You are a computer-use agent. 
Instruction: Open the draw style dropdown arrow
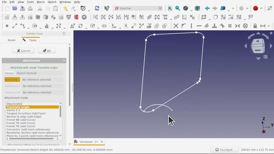coord(191,10)
